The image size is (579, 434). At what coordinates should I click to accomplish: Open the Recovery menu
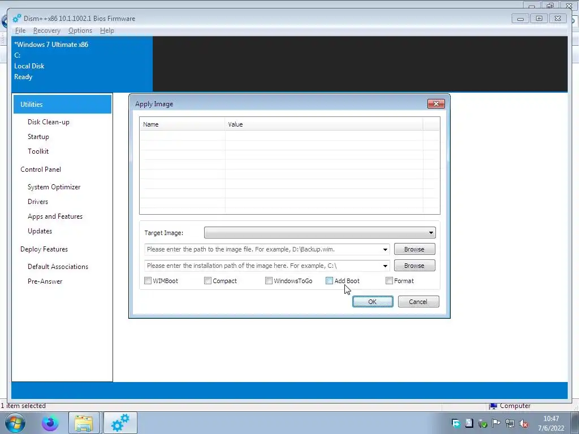point(46,31)
